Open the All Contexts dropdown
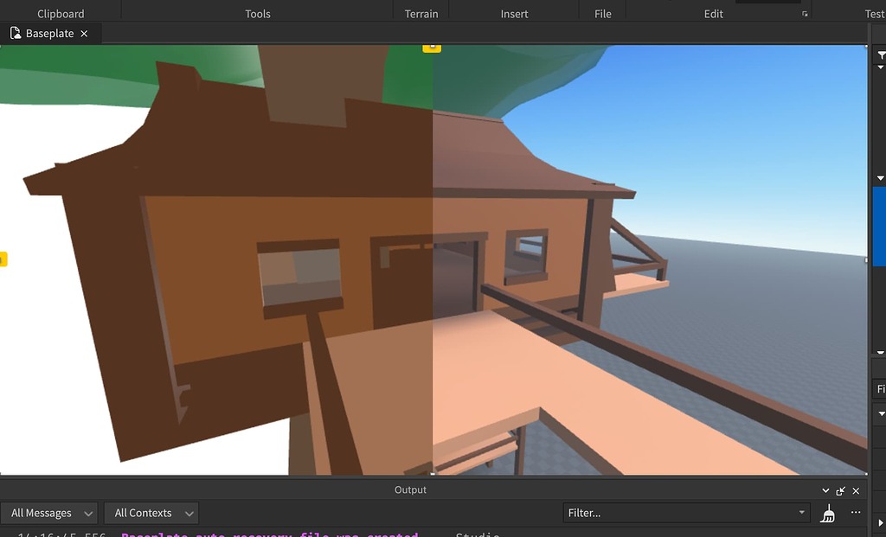 (x=151, y=512)
